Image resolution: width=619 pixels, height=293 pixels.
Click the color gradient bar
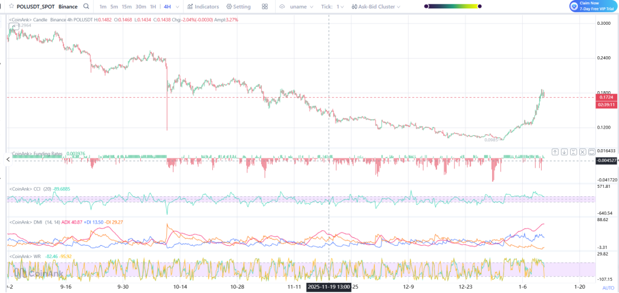coord(453,6)
